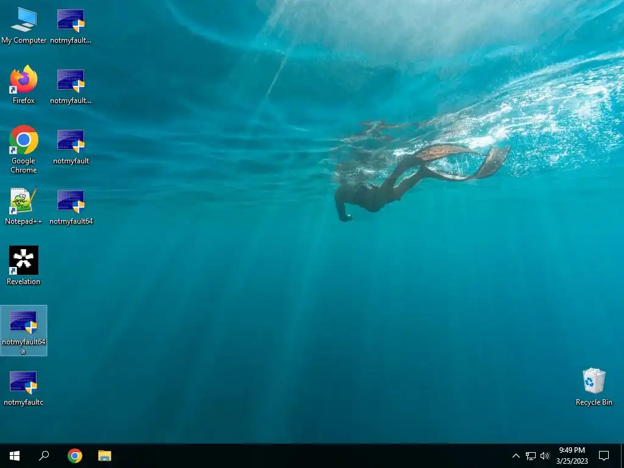Open File Explorer from the taskbar
The width and height of the screenshot is (624, 468).
coord(105,456)
